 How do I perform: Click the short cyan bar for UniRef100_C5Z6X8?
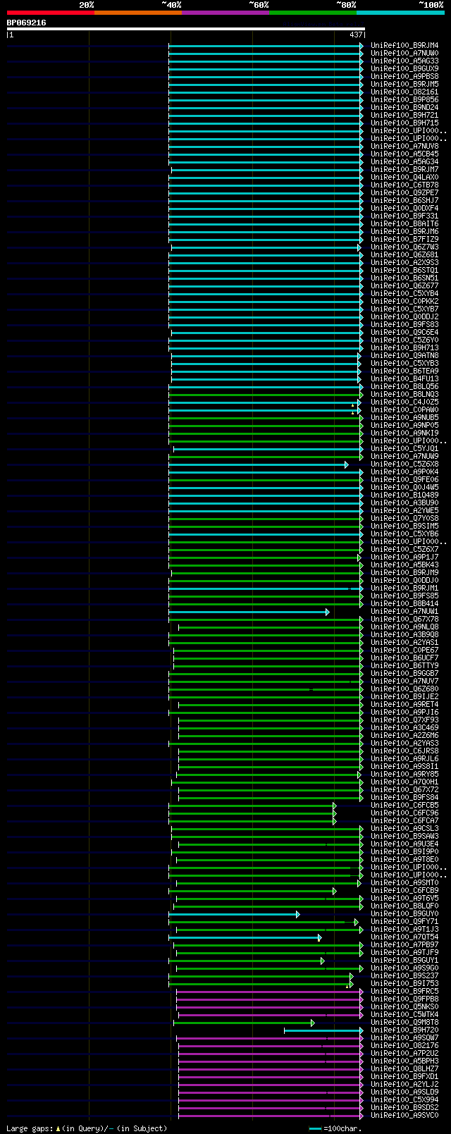(258, 465)
